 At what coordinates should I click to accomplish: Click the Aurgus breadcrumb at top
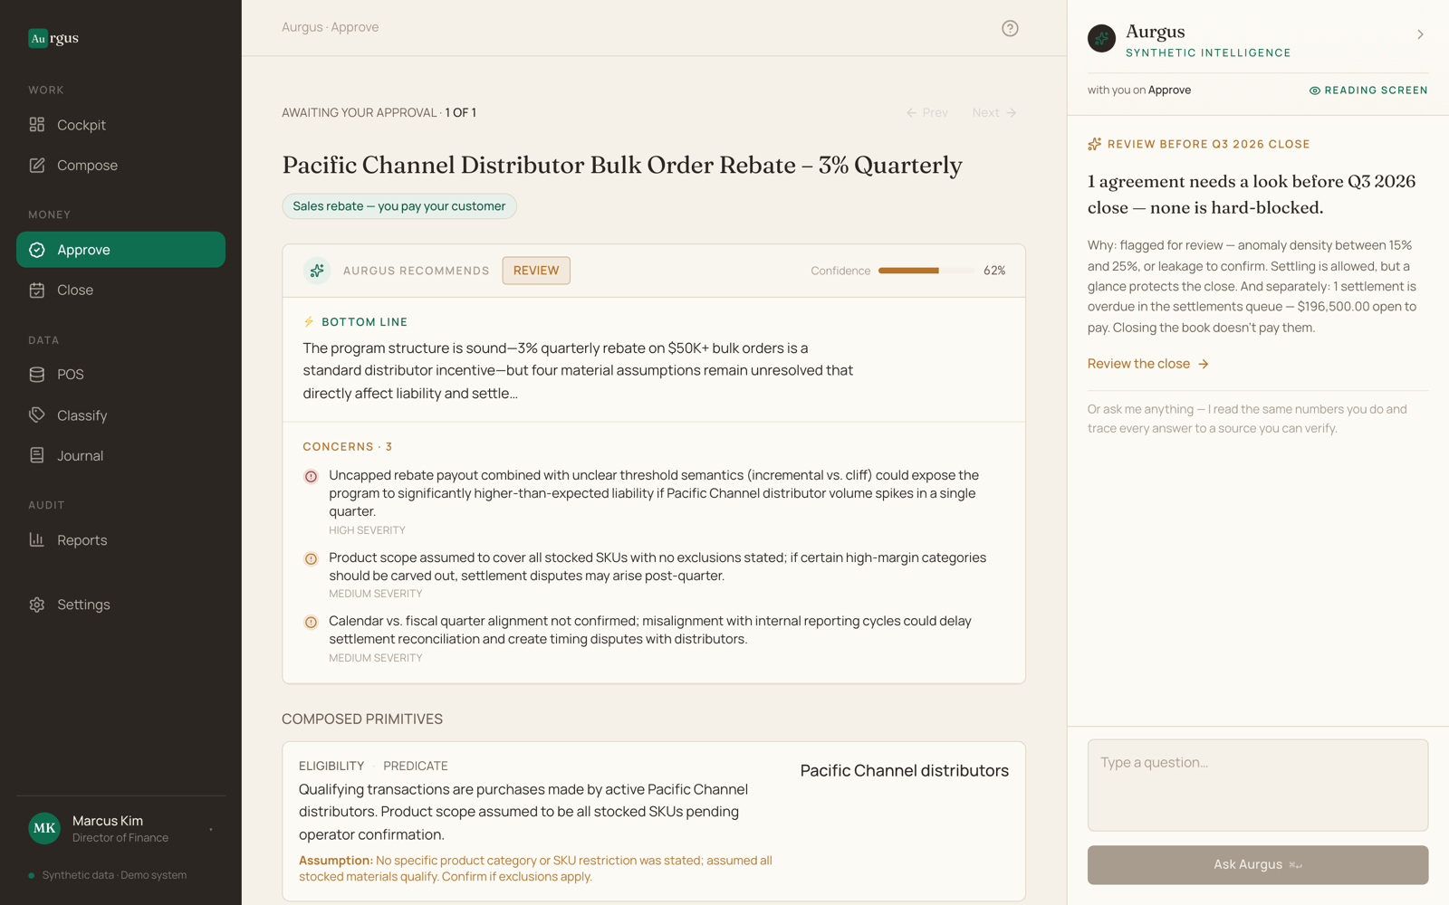302,27
